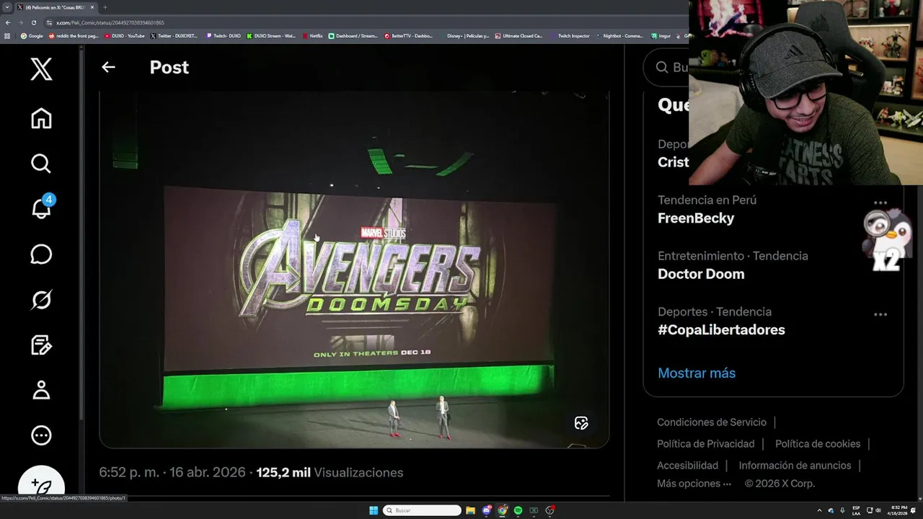Open the tab search dropdown arrow

click(x=7, y=7)
